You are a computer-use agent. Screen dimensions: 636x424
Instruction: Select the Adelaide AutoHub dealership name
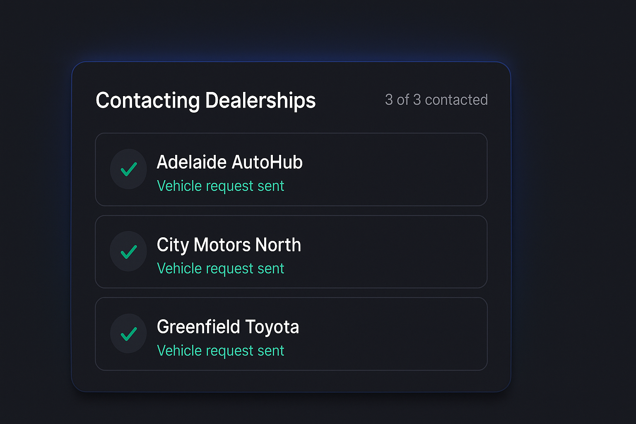click(229, 162)
